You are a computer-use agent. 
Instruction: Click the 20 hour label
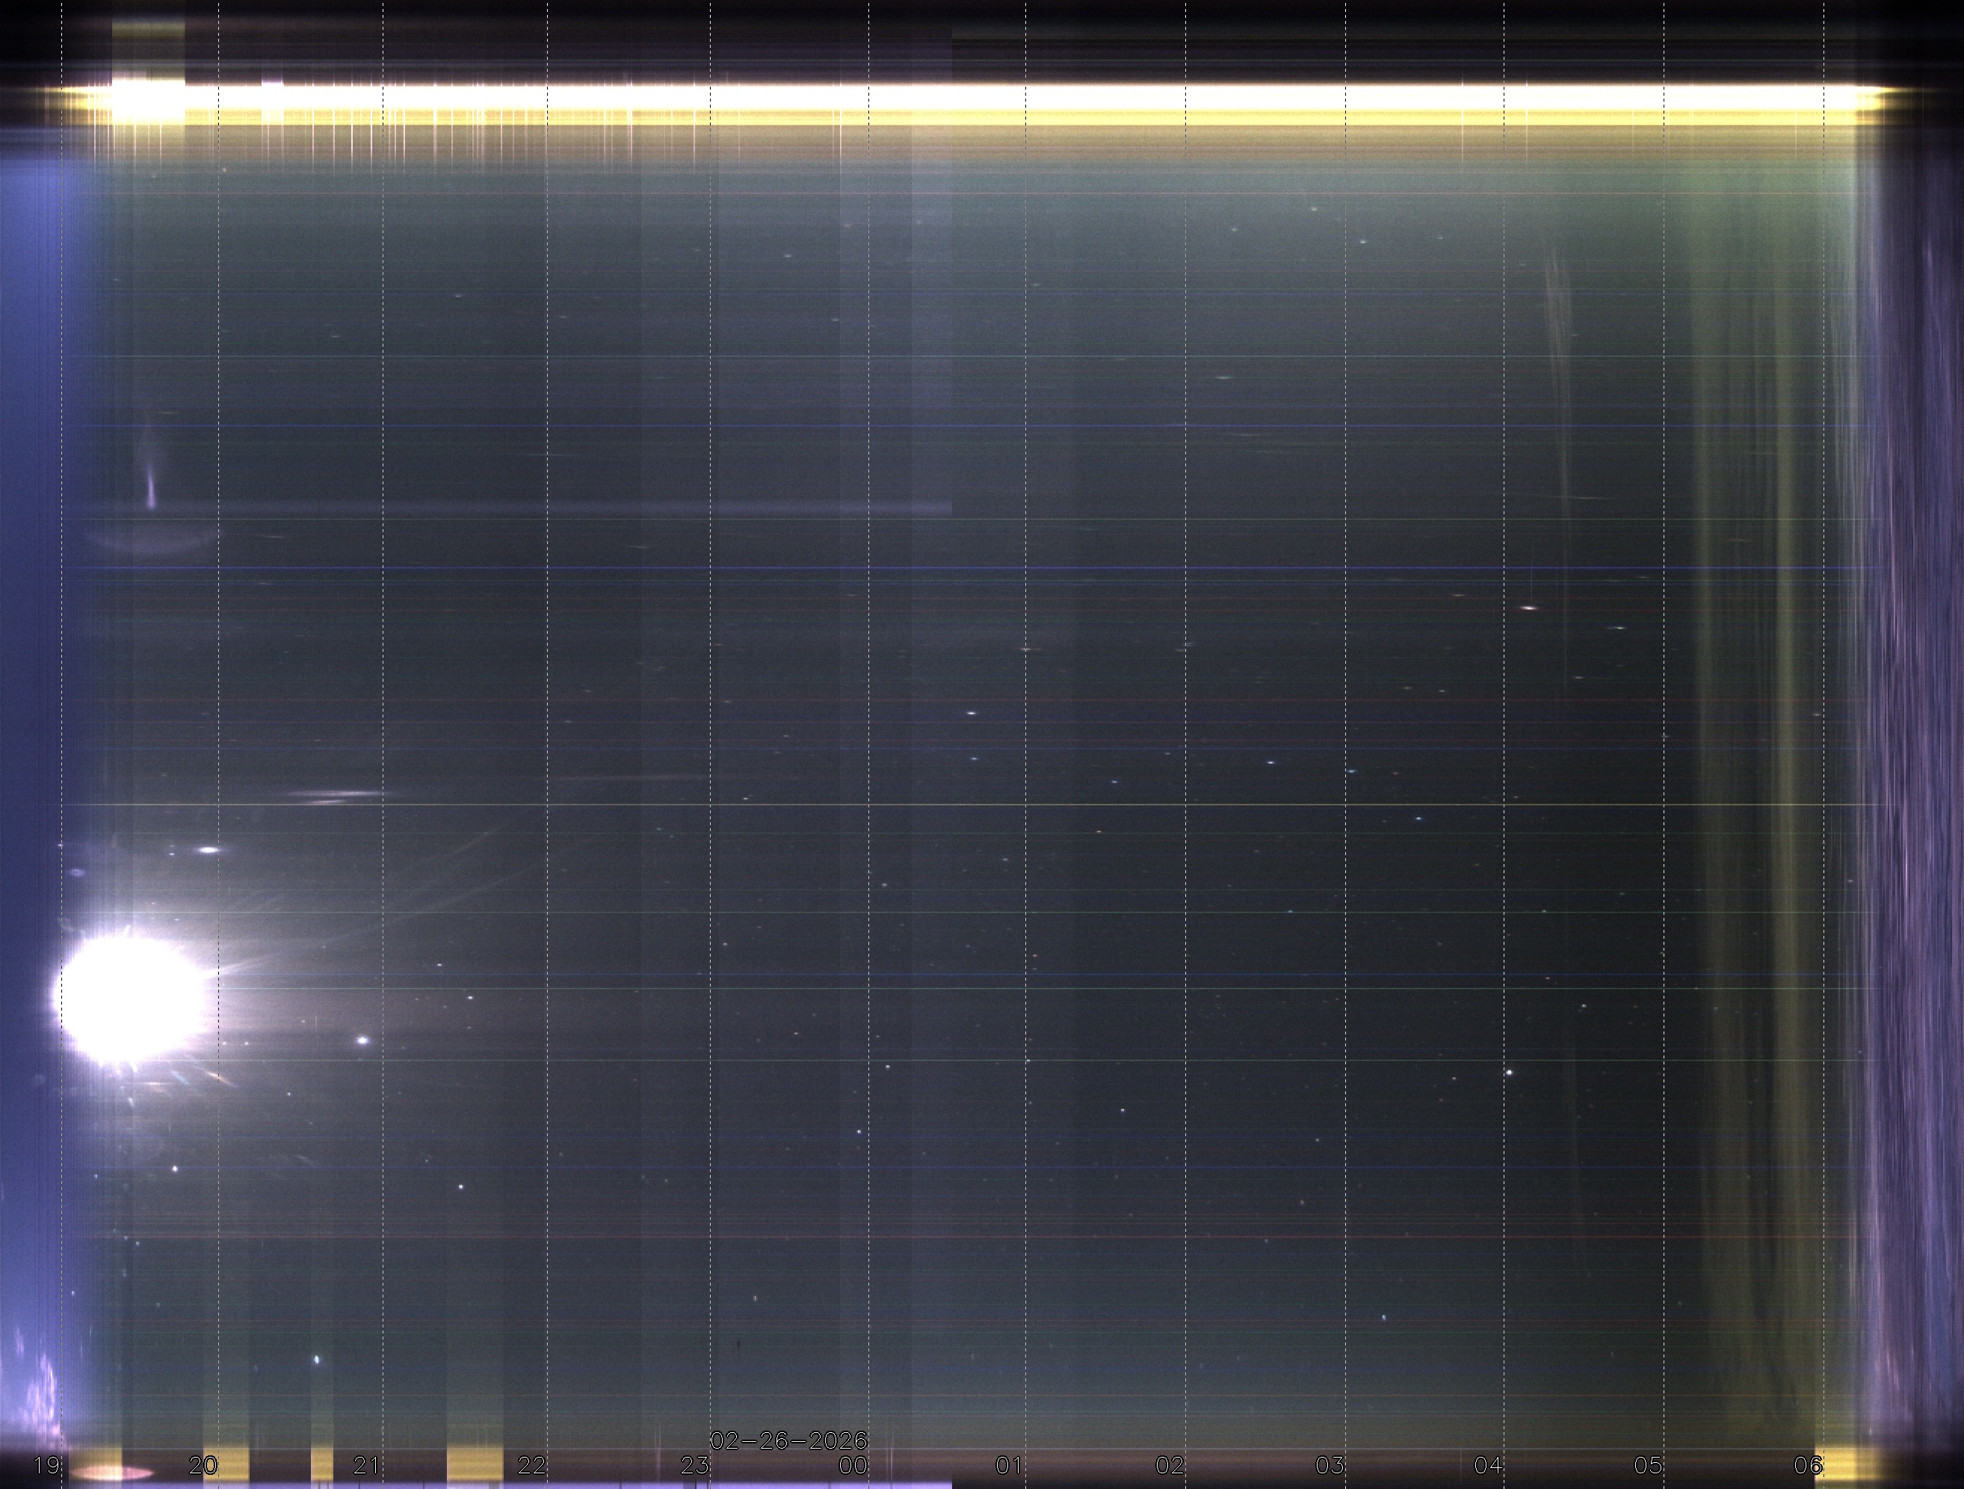tap(203, 1465)
